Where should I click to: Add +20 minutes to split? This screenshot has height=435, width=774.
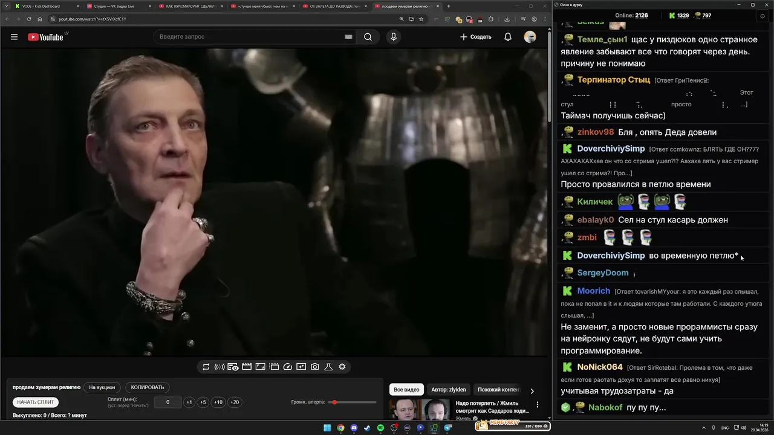pos(235,402)
